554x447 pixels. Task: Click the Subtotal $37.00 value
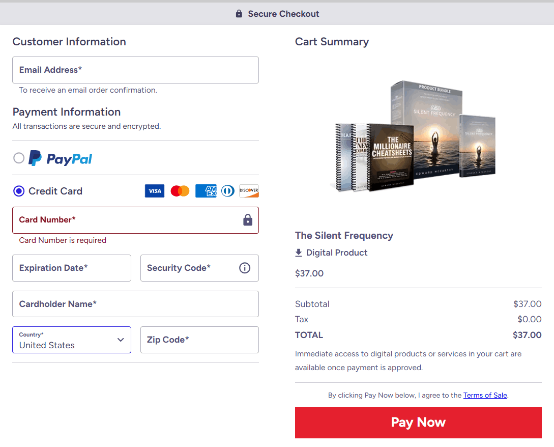click(x=527, y=304)
